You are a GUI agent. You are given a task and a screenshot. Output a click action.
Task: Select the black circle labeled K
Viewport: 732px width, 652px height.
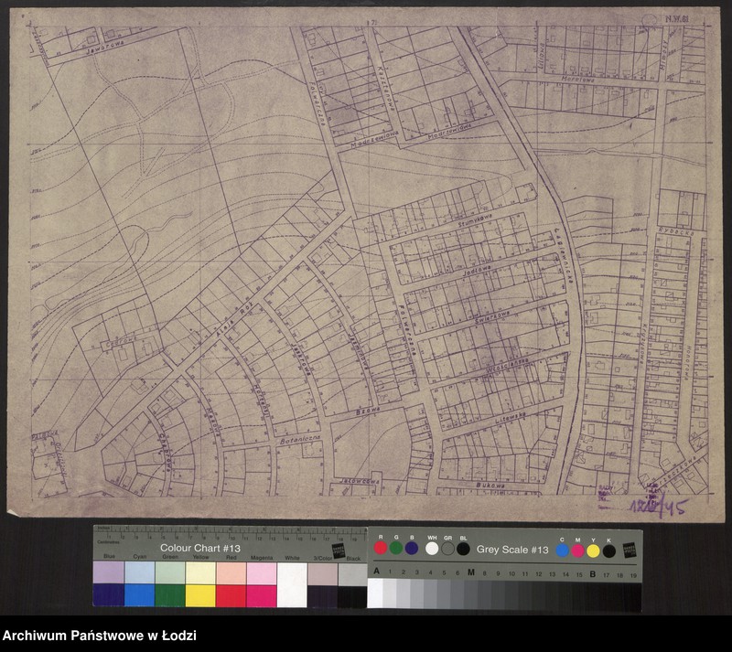(608, 550)
